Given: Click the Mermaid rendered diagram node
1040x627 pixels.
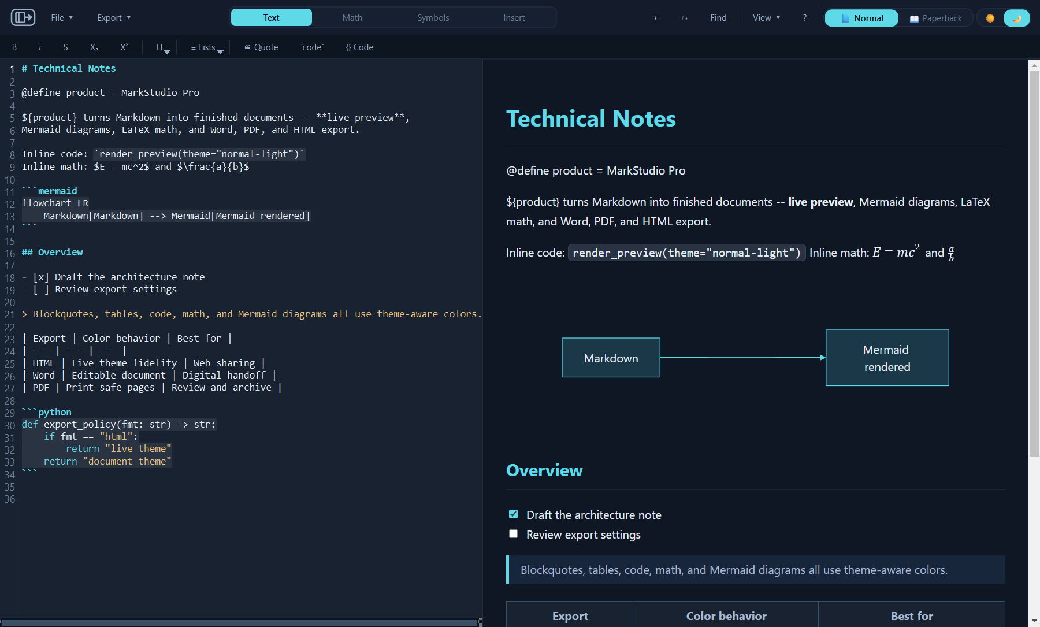Looking at the screenshot, I should point(887,358).
